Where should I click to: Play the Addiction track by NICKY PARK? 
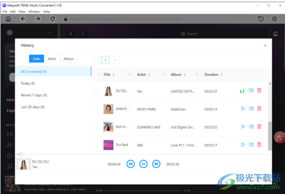[243, 109]
